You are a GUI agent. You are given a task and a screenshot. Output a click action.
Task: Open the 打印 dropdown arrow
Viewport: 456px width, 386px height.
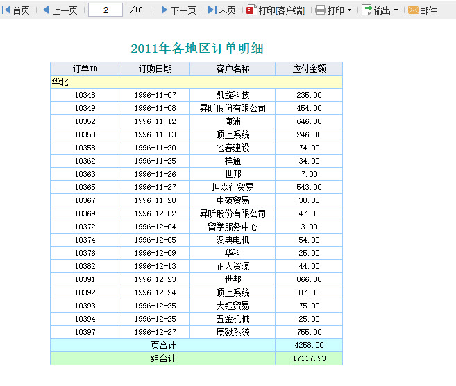349,10
